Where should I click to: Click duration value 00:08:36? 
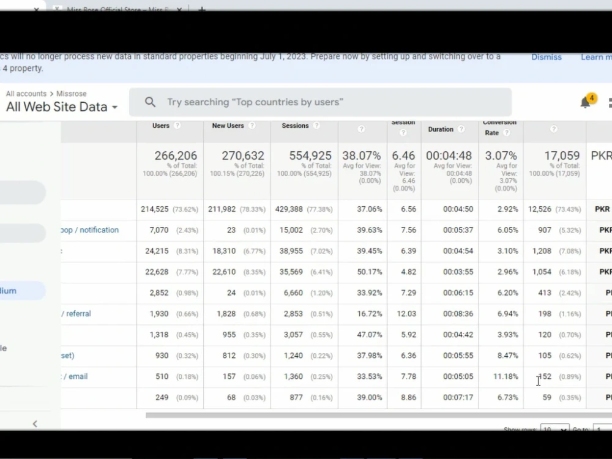click(458, 313)
